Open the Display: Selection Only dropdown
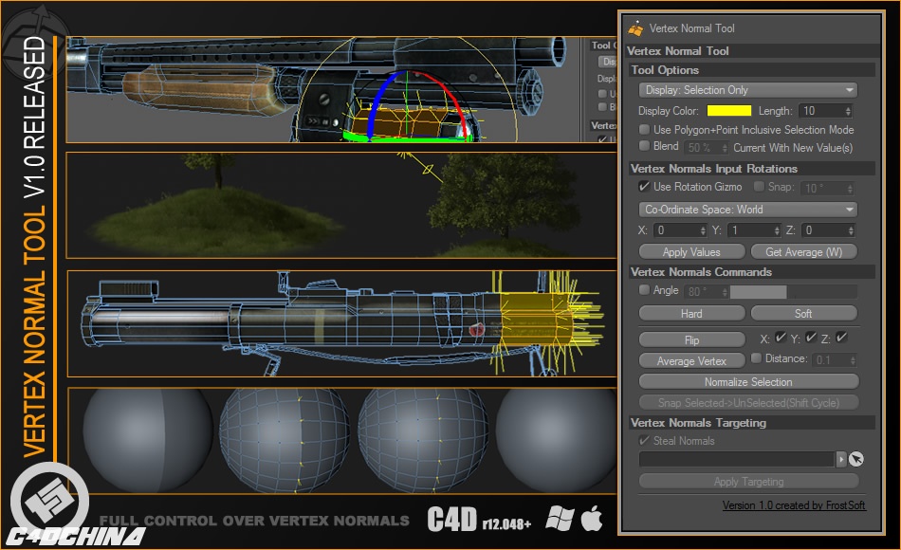The width and height of the screenshot is (901, 550). tap(748, 89)
